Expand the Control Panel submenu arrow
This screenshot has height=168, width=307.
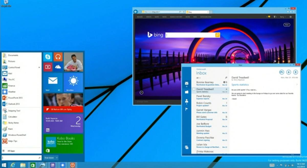(39, 68)
